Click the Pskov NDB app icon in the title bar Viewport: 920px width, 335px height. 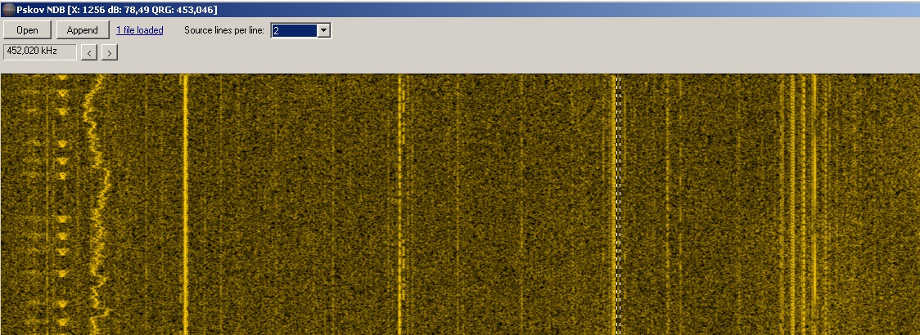(x=8, y=9)
